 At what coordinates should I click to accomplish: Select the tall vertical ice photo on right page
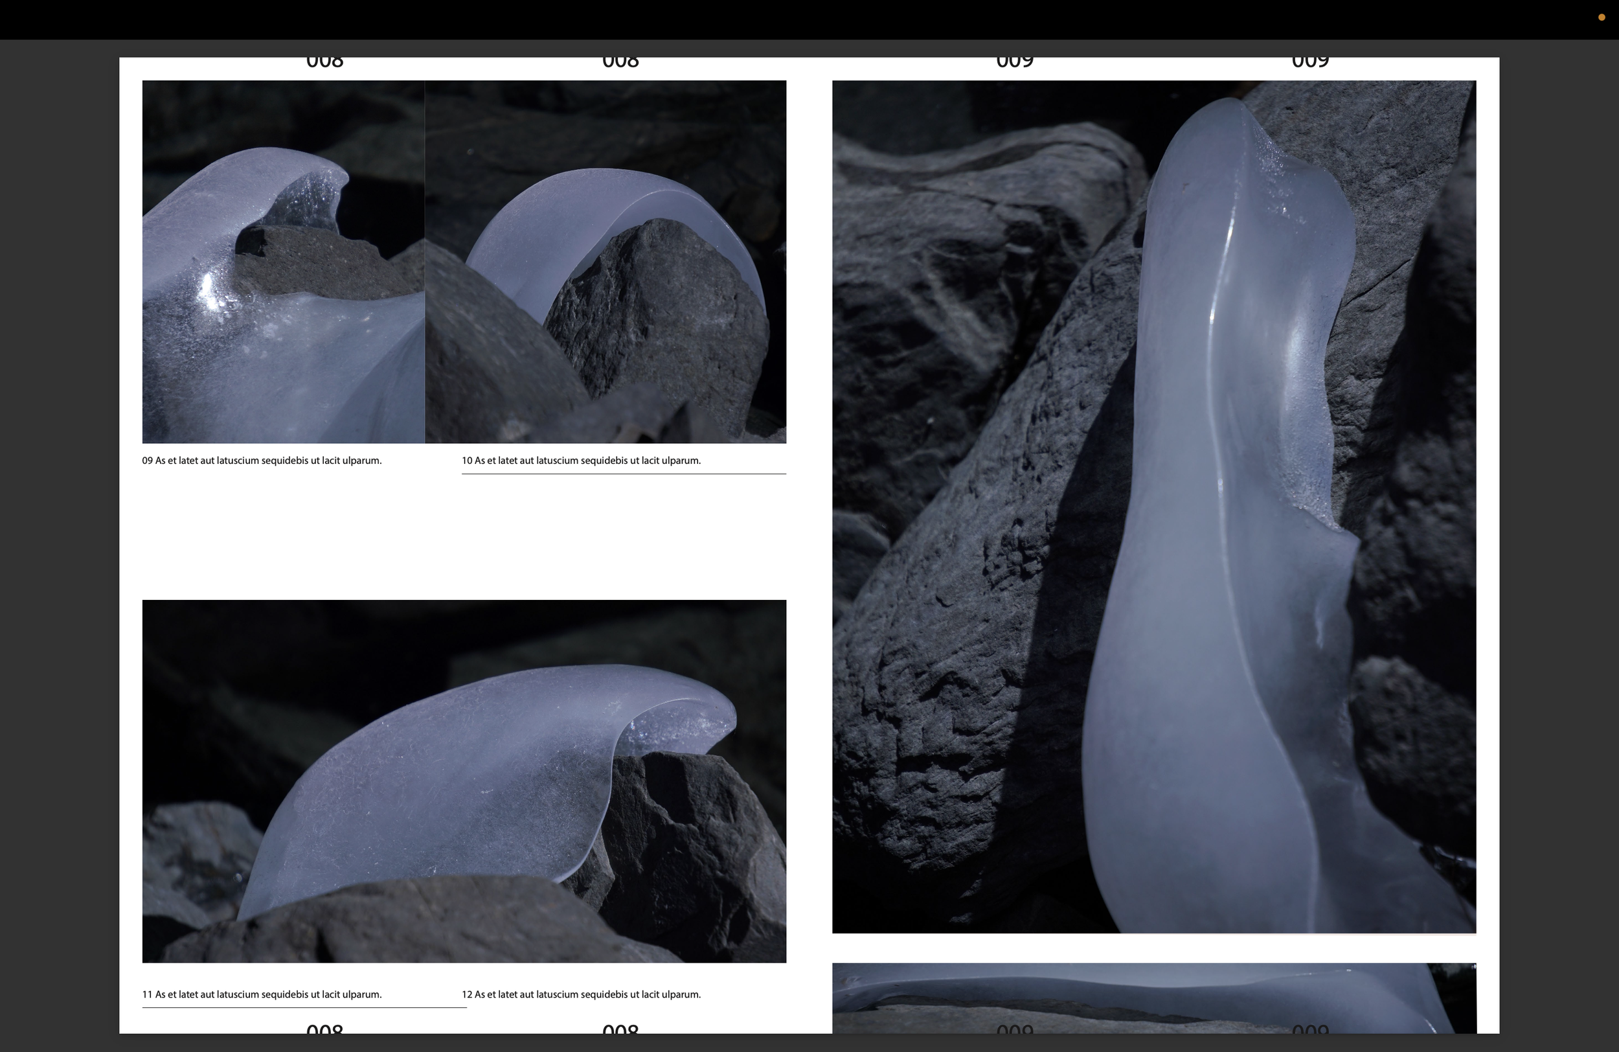point(1154,507)
